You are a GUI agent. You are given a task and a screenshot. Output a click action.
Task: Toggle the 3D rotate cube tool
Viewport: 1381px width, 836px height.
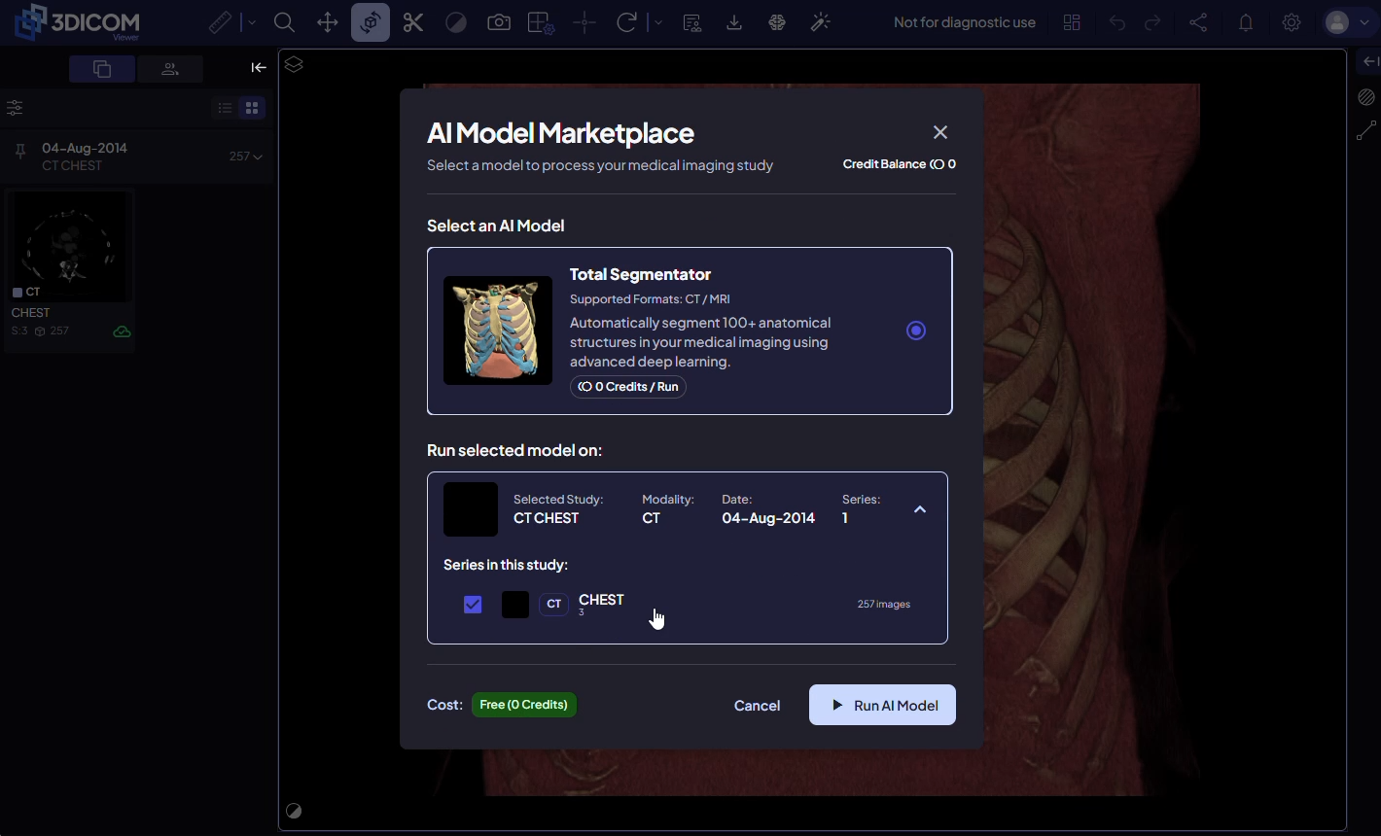[371, 22]
